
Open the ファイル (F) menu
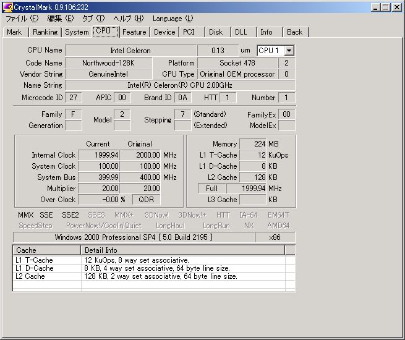pos(22,19)
